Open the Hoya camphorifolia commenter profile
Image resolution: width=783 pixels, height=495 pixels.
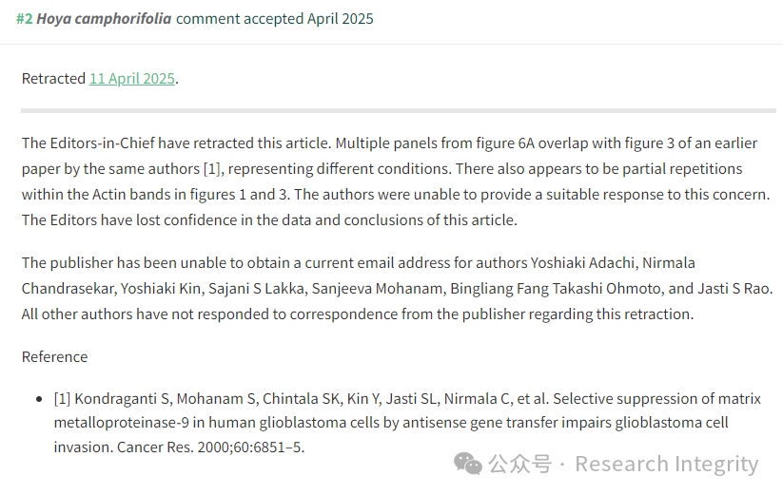pos(104,19)
